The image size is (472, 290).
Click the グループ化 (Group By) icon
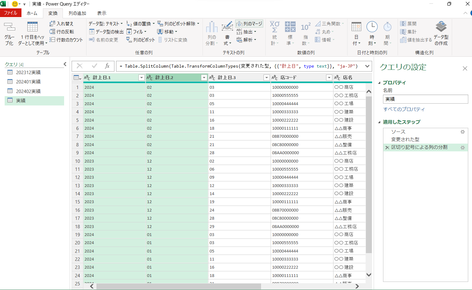9,27
